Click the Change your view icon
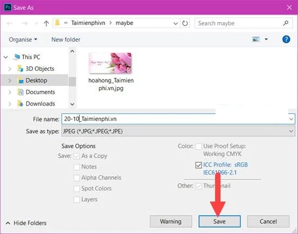 click(x=256, y=39)
